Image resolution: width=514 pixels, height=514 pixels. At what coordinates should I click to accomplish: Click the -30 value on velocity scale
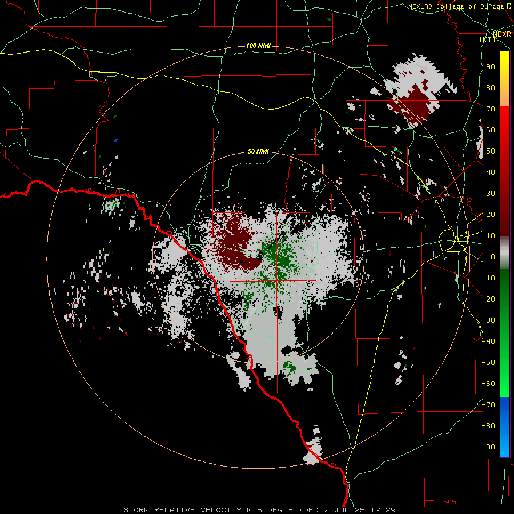[x=488, y=320]
